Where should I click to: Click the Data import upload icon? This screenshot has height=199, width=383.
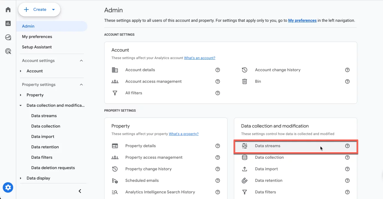244,169
